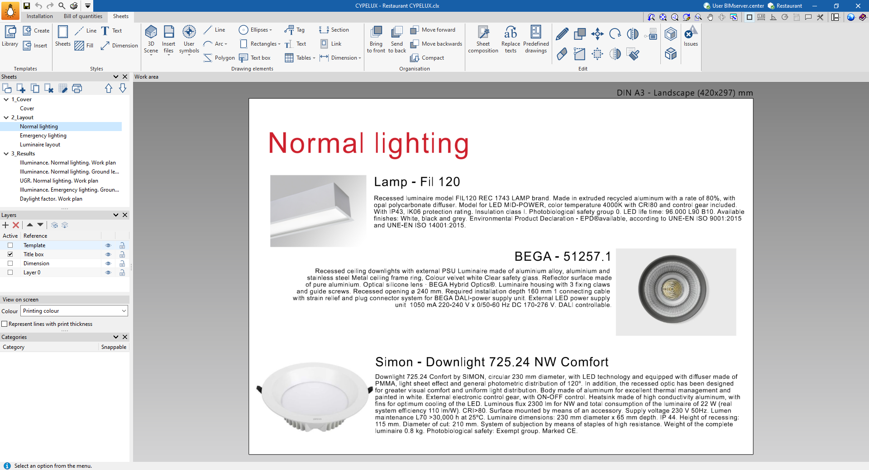Open the Colour dropdown
Screen dimensions: 869x470
tap(74, 311)
